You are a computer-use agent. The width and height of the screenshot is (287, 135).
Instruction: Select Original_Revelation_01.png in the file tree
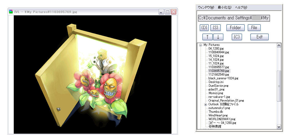click(x=226, y=101)
